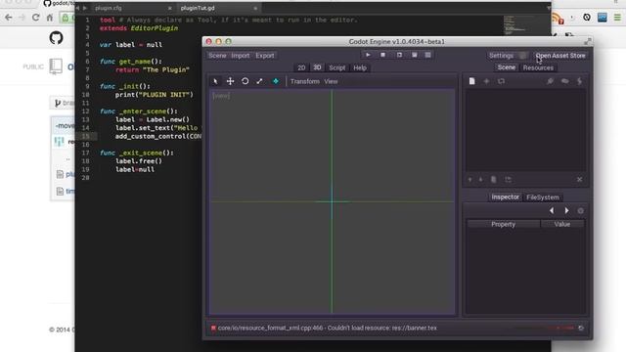Close the pluginTut.gd editor tab

255,8
